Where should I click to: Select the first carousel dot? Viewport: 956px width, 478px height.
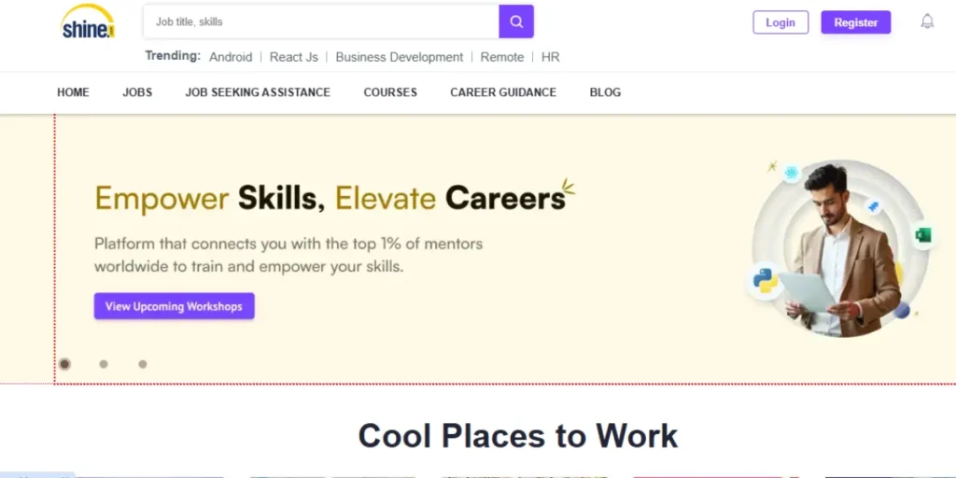click(64, 364)
